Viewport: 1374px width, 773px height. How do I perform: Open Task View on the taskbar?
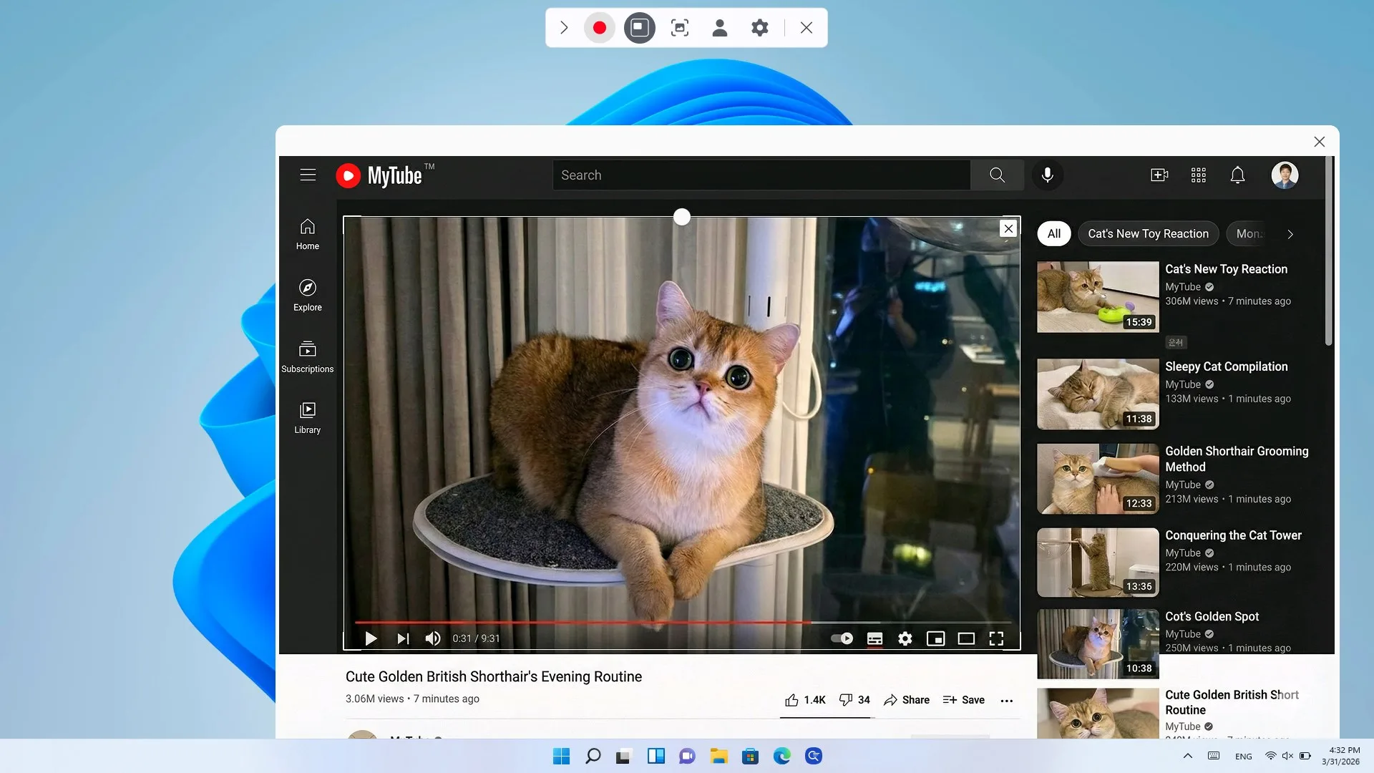point(624,756)
